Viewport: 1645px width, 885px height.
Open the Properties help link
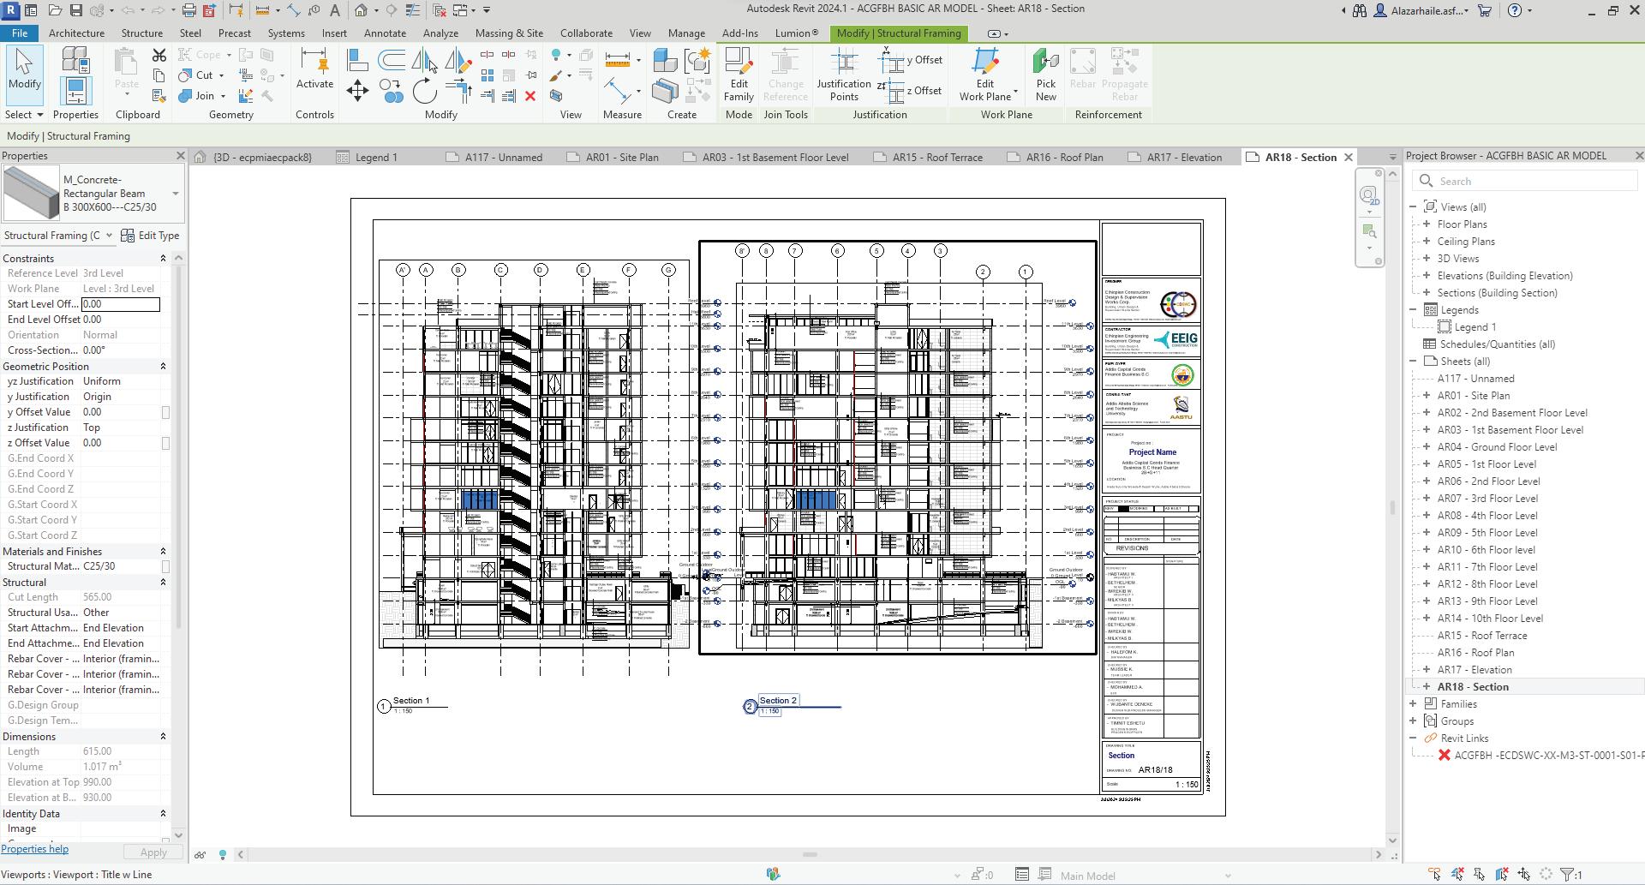[35, 849]
